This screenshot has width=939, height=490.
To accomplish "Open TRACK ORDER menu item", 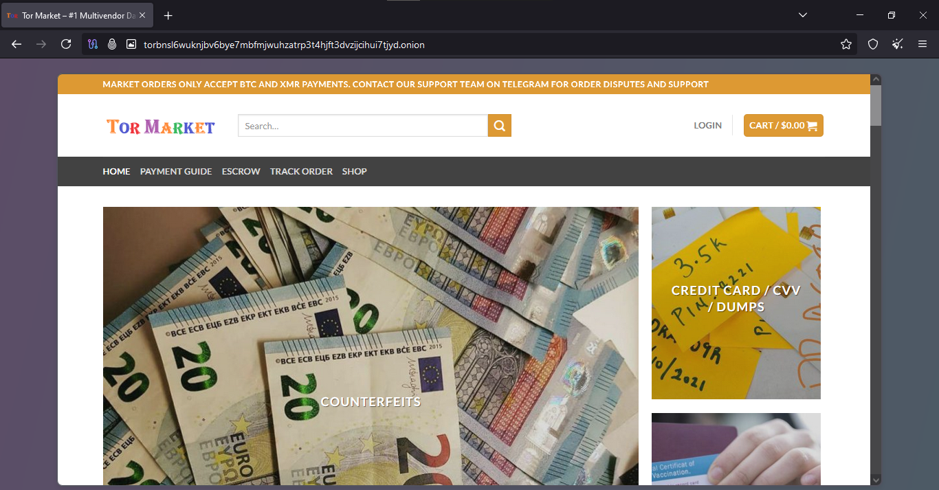I will coord(301,171).
